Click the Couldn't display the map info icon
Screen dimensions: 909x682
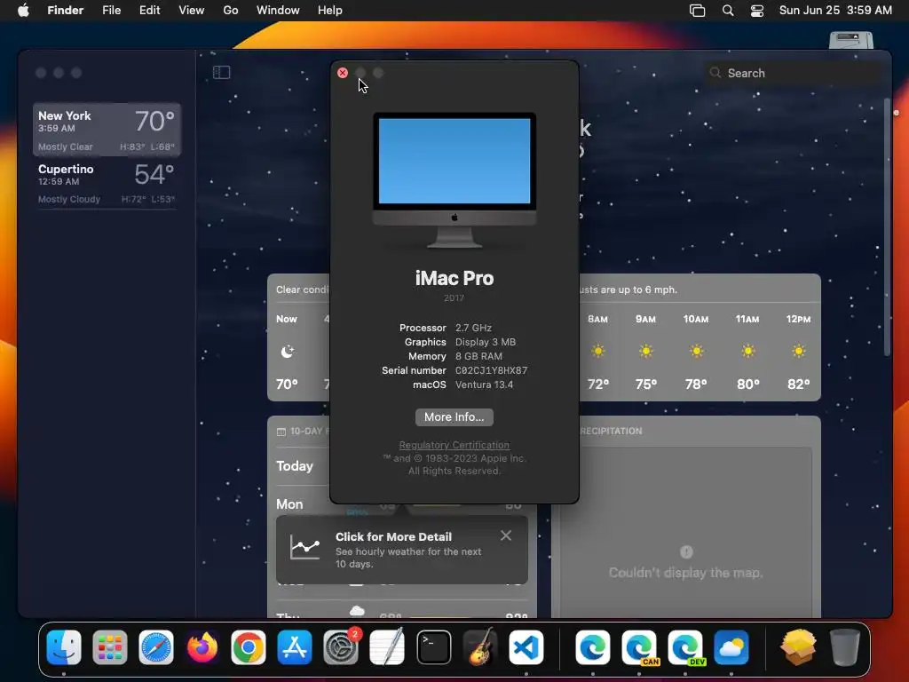[x=686, y=551]
